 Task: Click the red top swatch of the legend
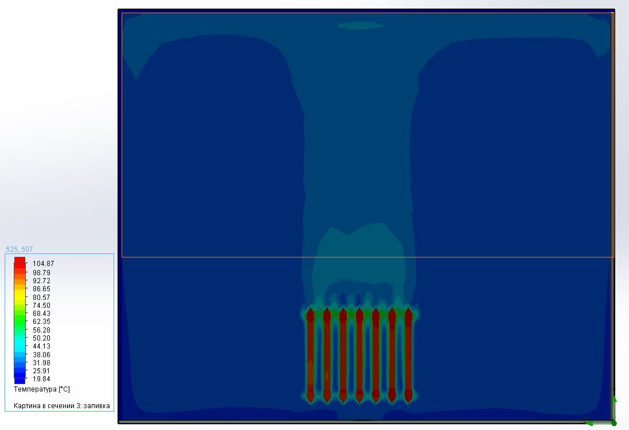(19, 261)
